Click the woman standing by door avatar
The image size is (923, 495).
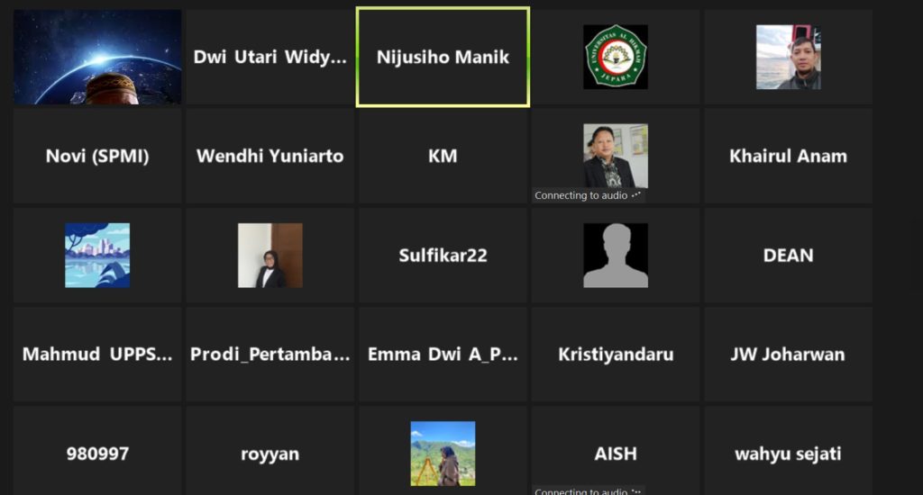coord(270,255)
